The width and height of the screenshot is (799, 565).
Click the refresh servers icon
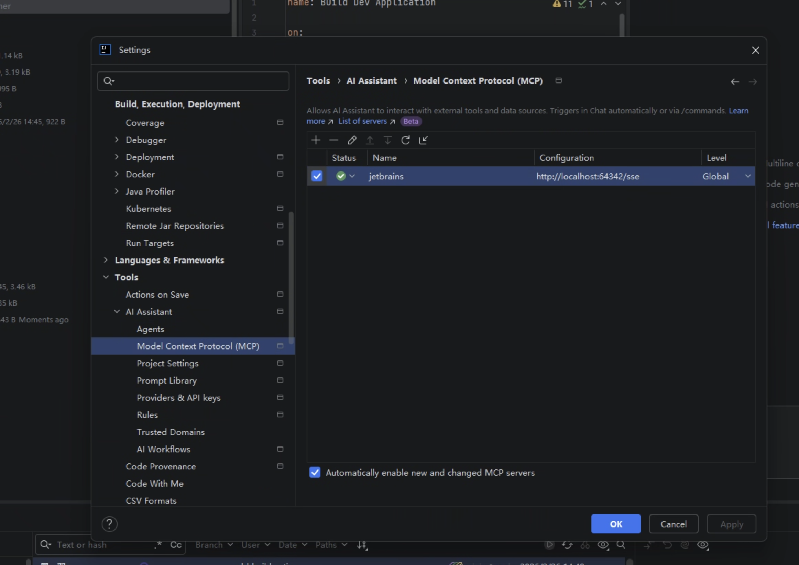coord(405,140)
